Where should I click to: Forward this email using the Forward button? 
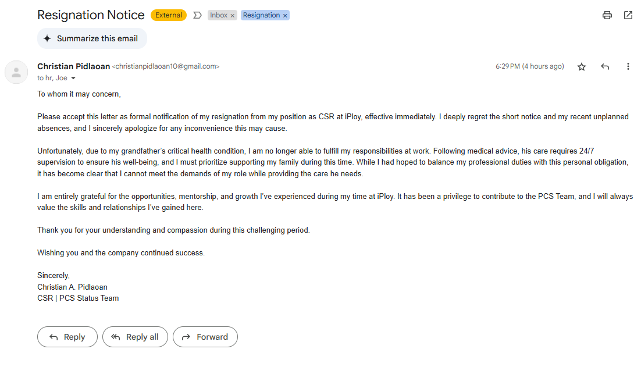click(205, 337)
